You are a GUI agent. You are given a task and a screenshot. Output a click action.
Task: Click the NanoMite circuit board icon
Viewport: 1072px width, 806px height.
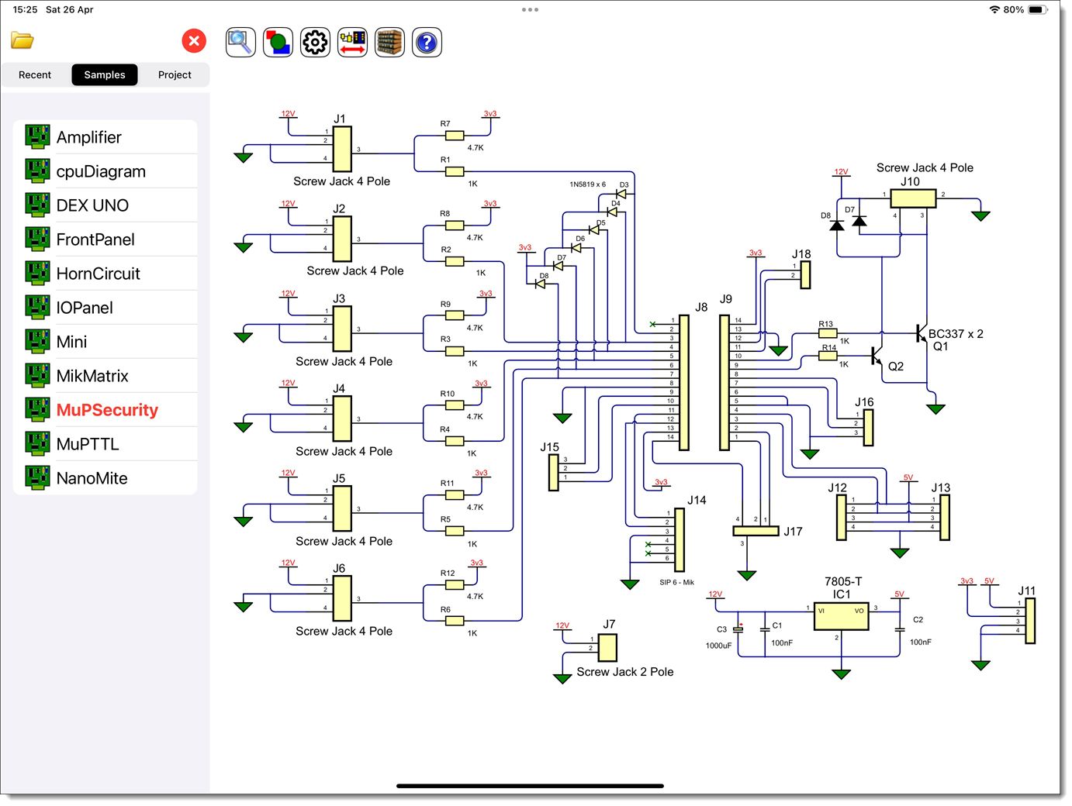(x=37, y=477)
